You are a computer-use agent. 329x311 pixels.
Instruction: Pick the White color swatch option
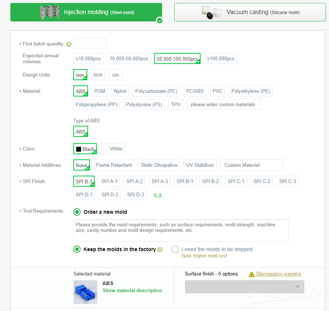click(x=113, y=149)
